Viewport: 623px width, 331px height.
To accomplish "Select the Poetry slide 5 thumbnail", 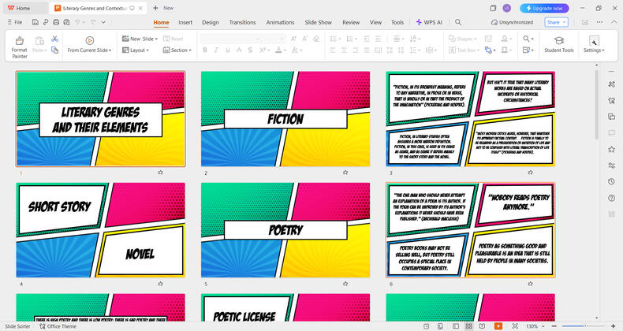I will pos(285,230).
